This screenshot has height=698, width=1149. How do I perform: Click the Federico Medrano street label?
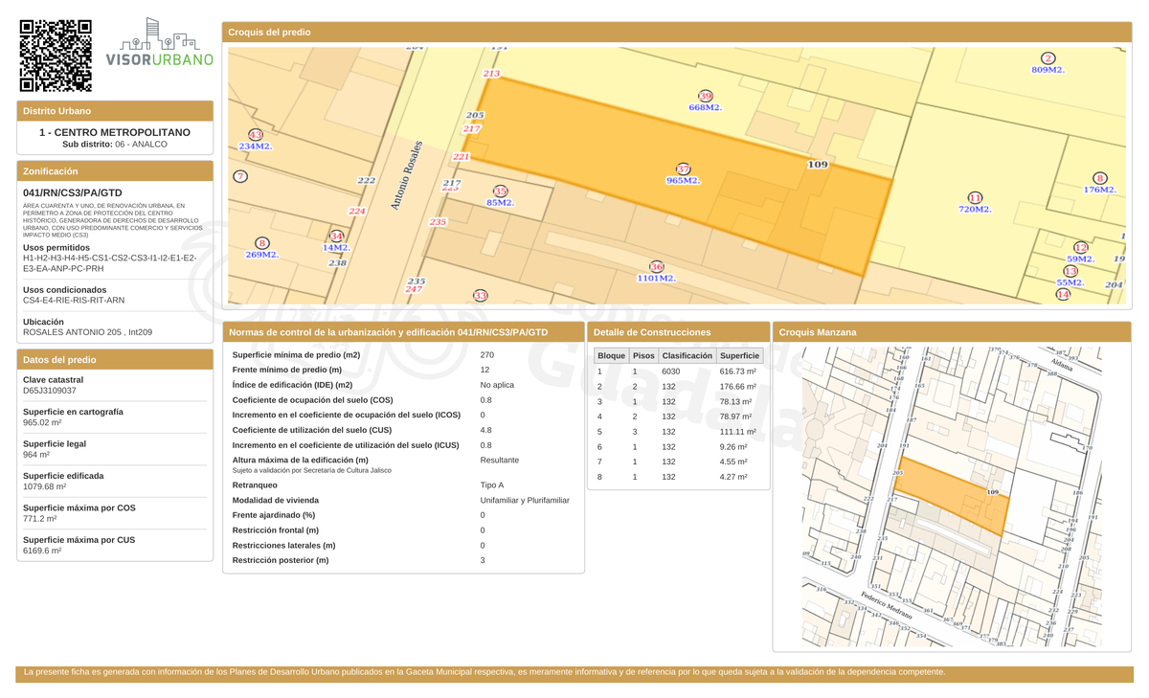tap(886, 605)
